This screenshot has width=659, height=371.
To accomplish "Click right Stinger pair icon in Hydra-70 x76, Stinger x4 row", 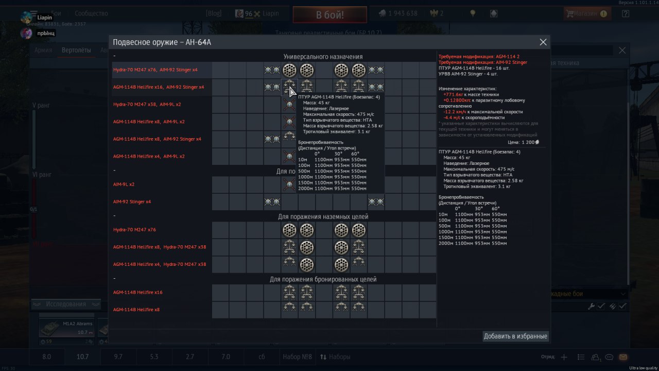I will point(376,70).
